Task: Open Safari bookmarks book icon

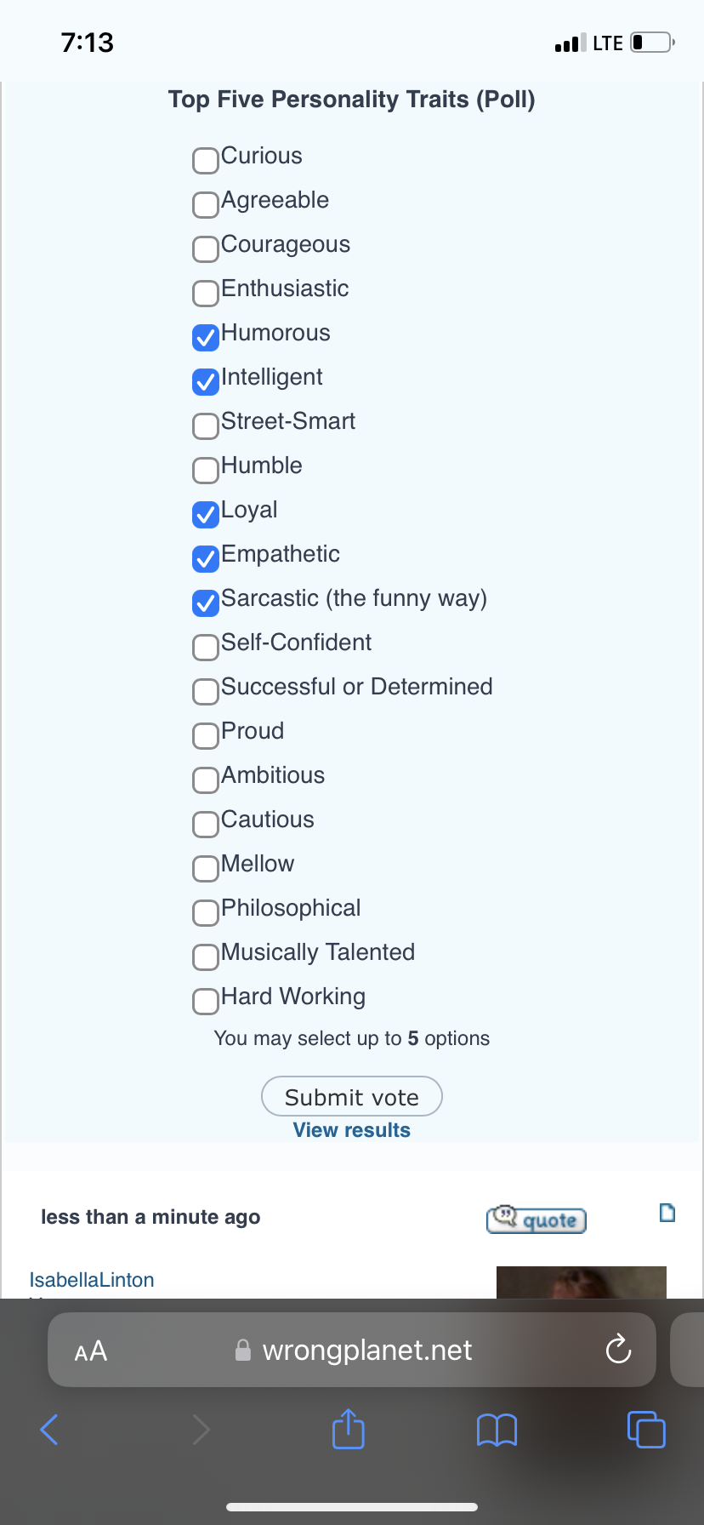Action: pyautogui.click(x=497, y=1430)
